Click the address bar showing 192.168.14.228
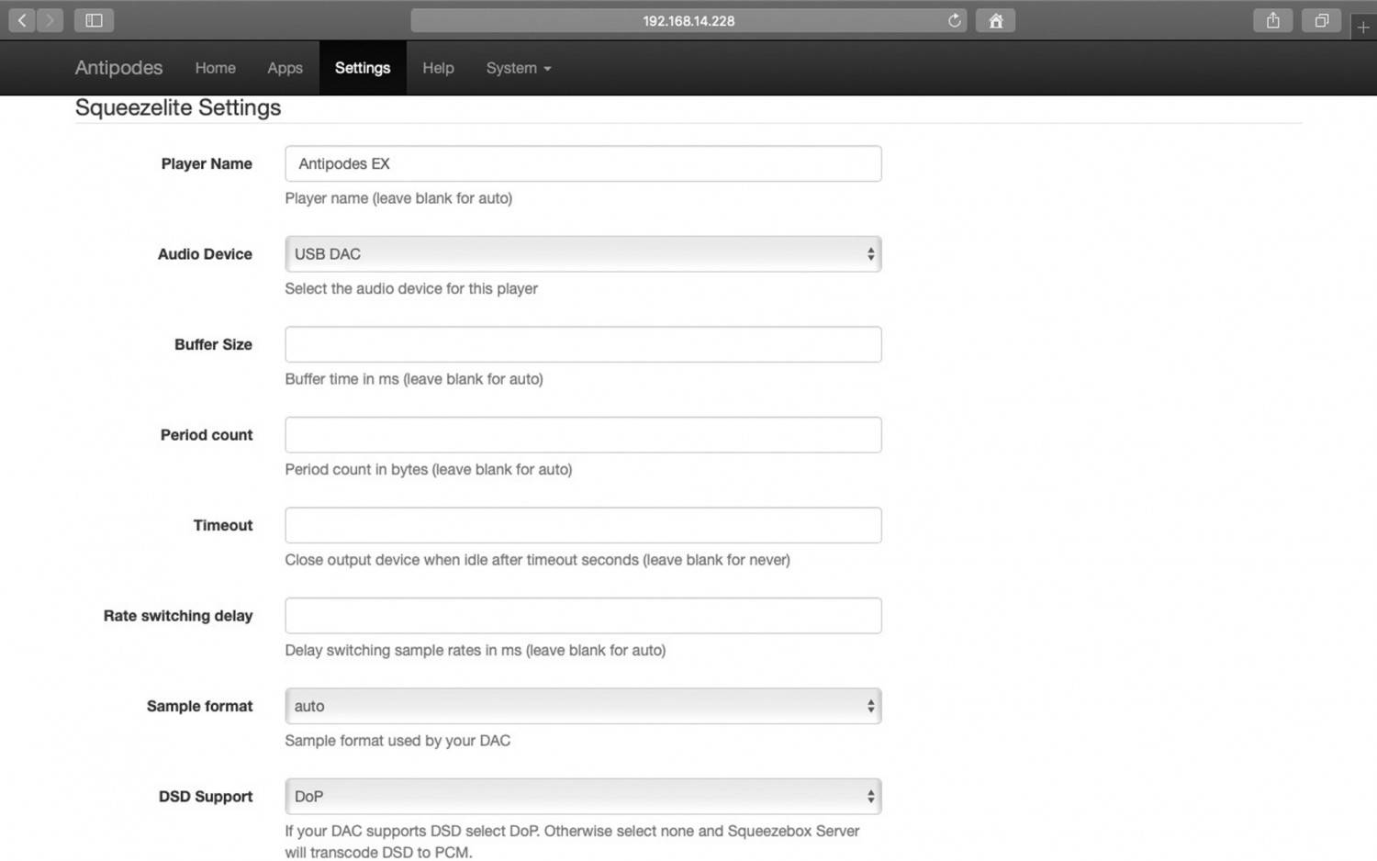The height and width of the screenshot is (861, 1377). coord(688,20)
